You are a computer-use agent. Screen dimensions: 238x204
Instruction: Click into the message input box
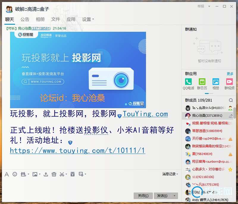pyautogui.click(x=91, y=184)
